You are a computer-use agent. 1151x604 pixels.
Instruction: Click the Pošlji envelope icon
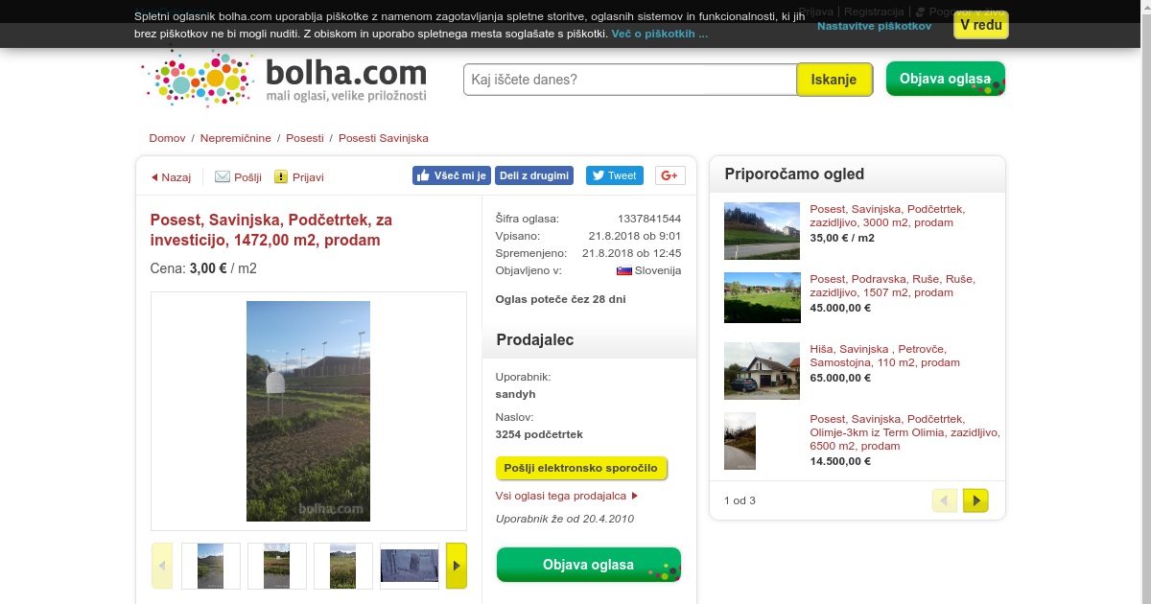coord(223,176)
